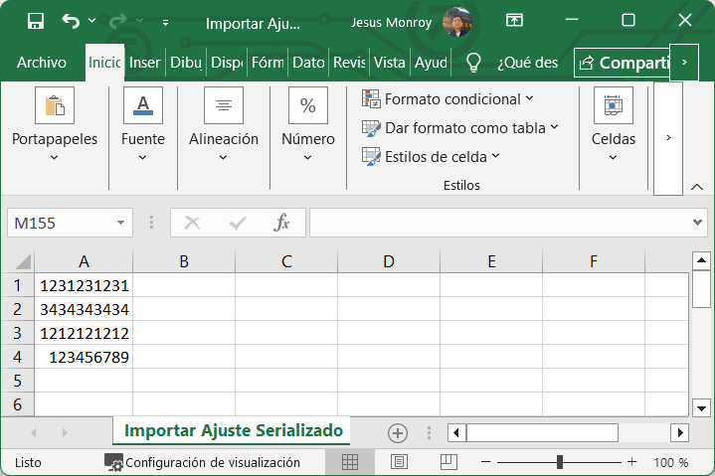Open the Undo history dropdown arrow

[91, 21]
